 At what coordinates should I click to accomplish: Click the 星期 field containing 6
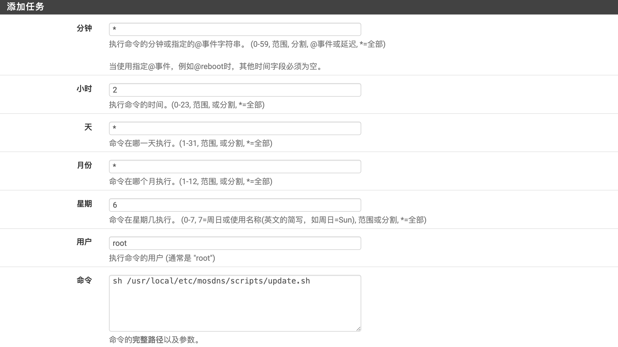coord(235,205)
